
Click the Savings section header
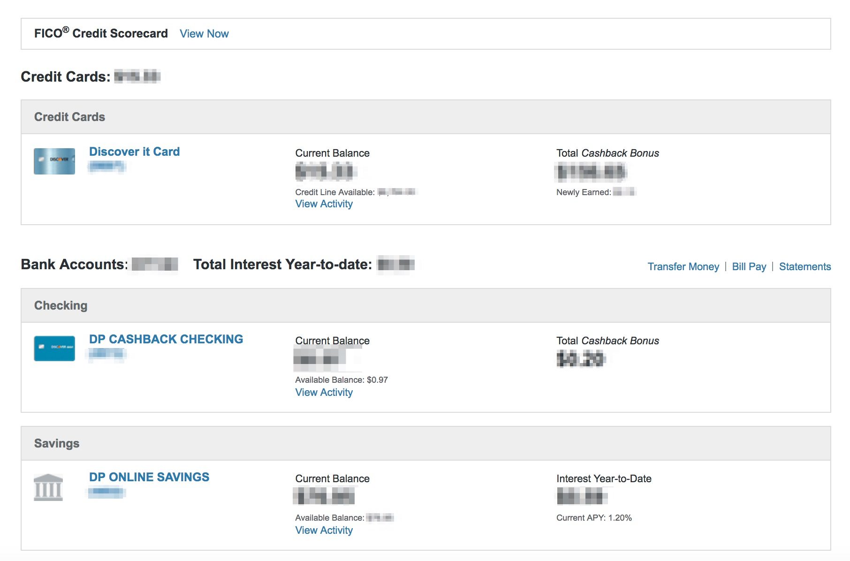tap(426, 443)
